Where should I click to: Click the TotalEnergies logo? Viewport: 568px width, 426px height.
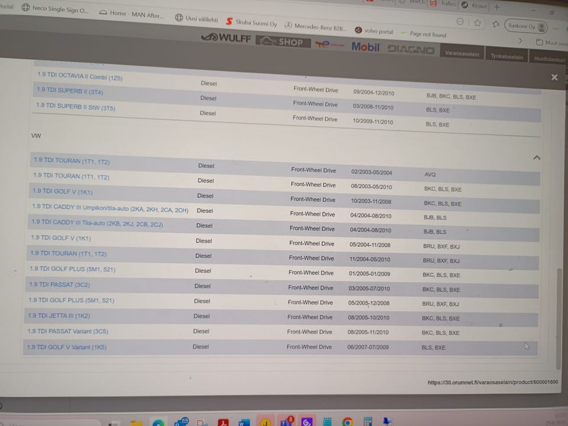click(x=330, y=44)
